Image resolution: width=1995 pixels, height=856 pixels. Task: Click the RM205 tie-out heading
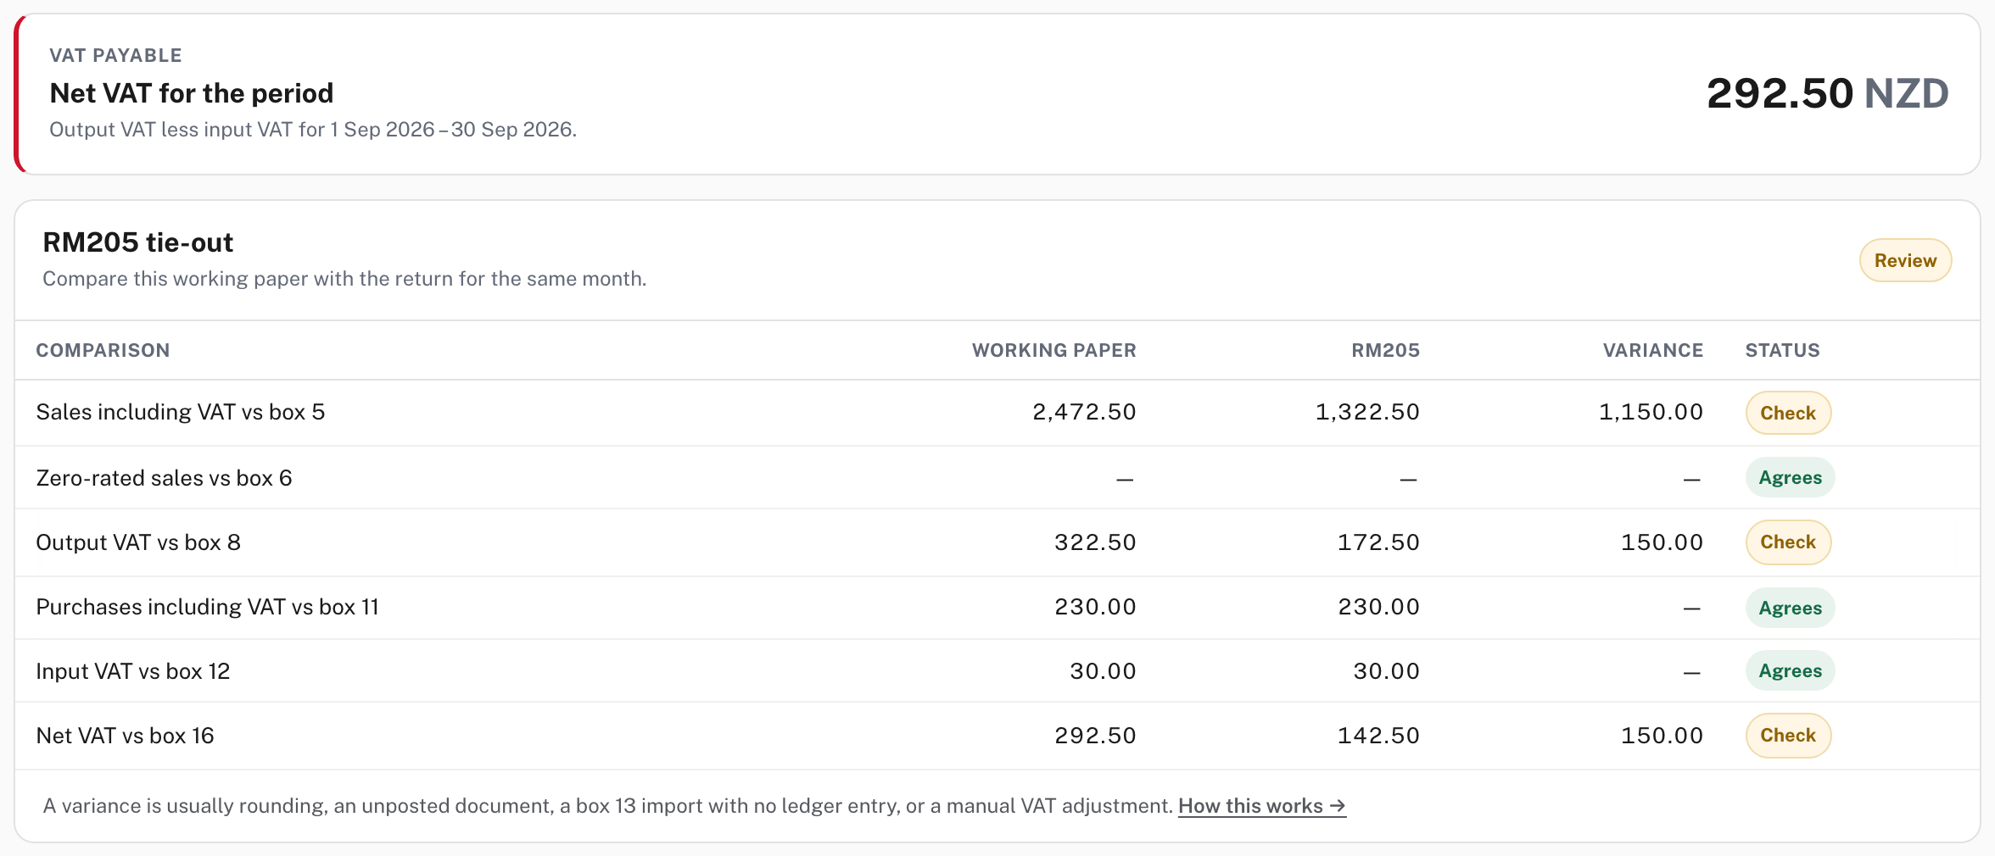[x=137, y=242]
